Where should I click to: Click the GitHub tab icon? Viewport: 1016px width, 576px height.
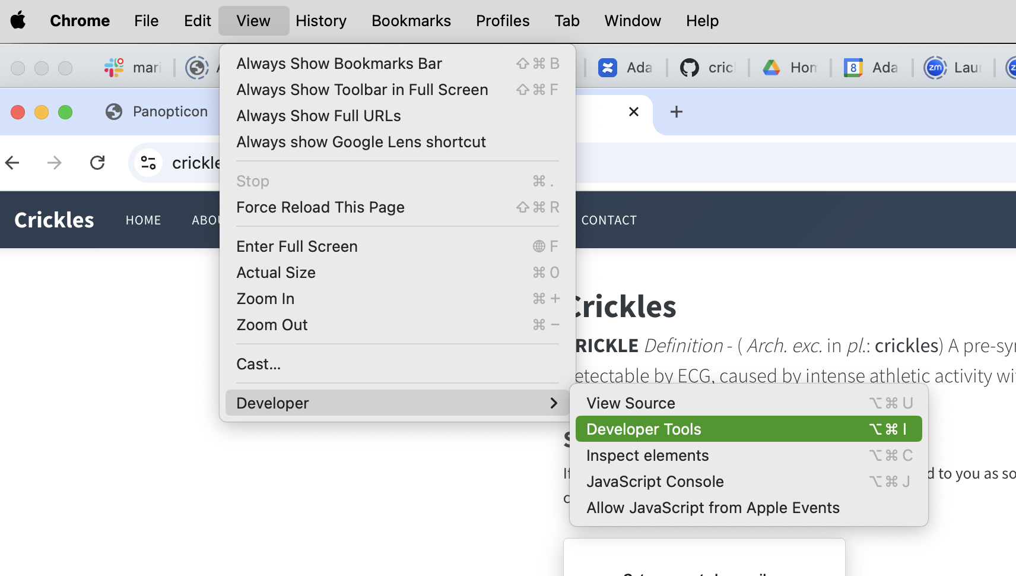click(689, 68)
